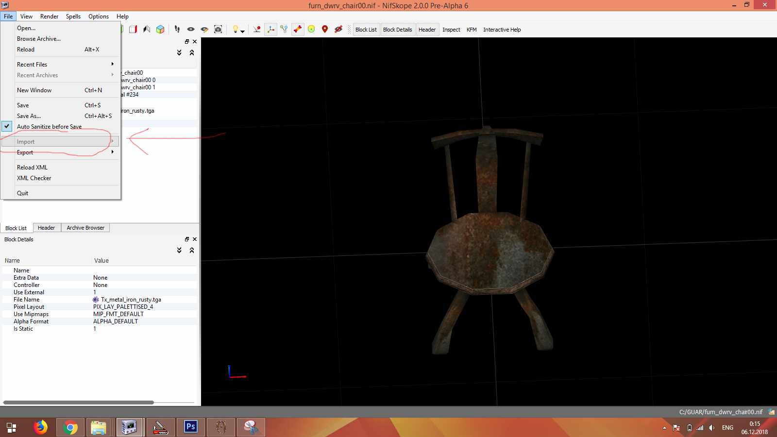Image resolution: width=777 pixels, height=437 pixels.
Task: Close the Block Details panel
Action: [x=195, y=239]
